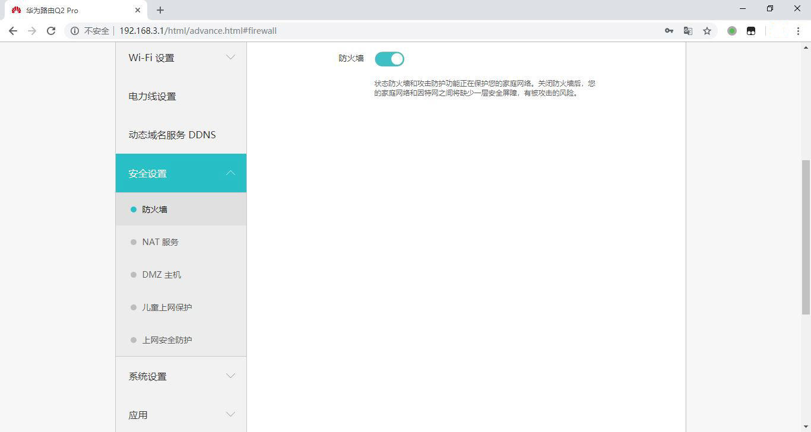
Task: Open a new browser tab
Action: tap(160, 10)
